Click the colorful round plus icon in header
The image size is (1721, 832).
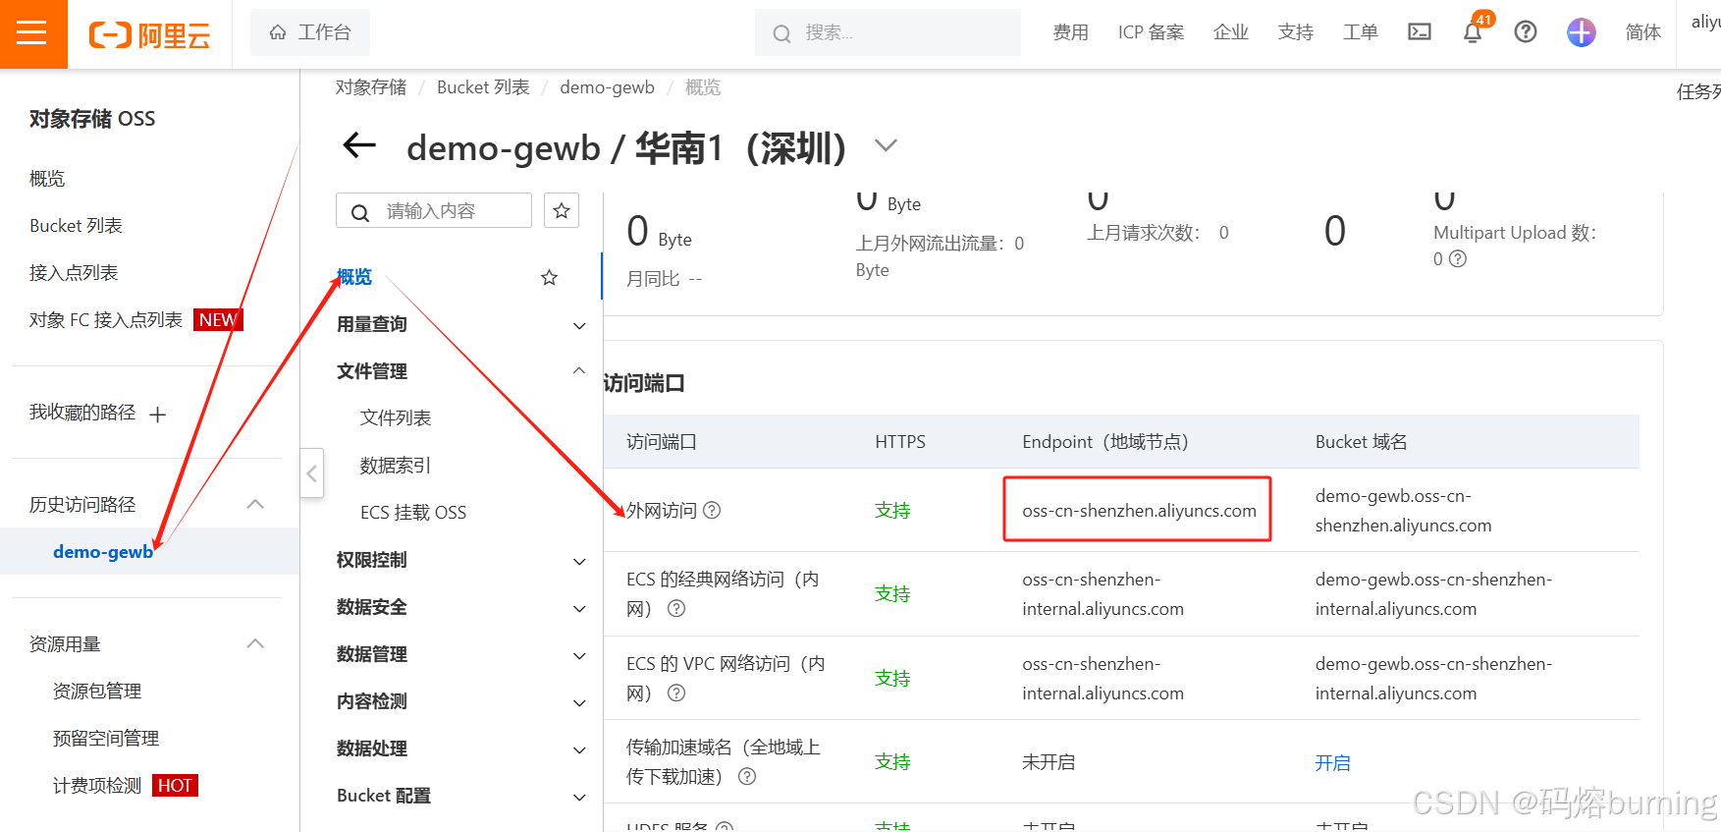coord(1581,32)
